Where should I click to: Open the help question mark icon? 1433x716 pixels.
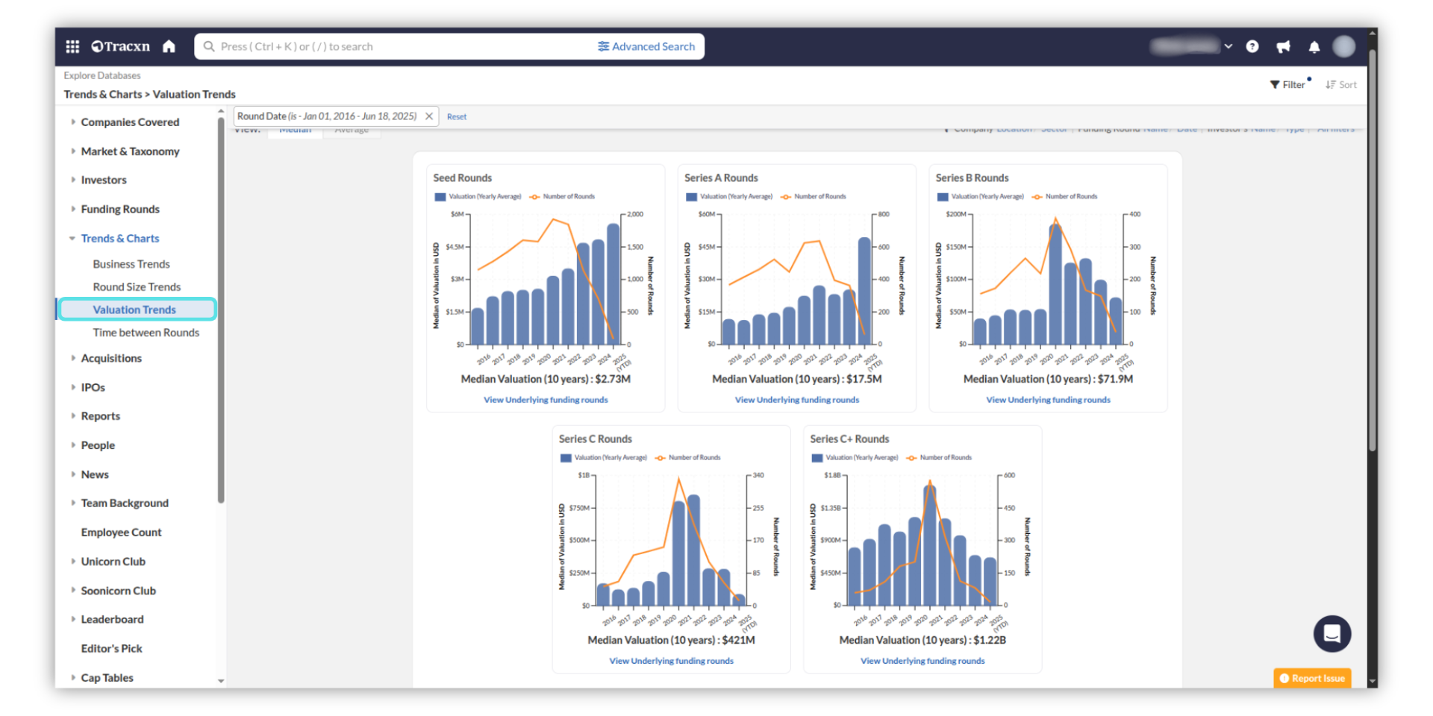coord(1252,47)
